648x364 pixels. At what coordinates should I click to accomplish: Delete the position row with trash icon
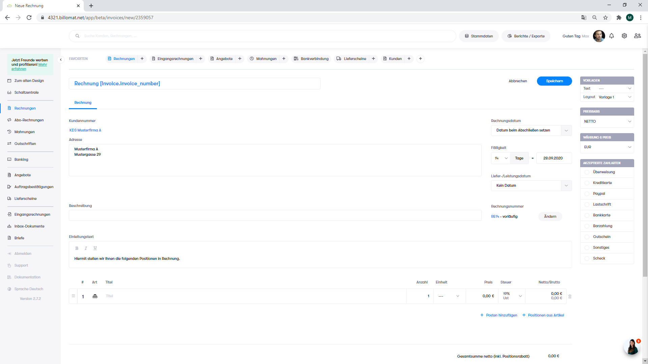[570, 297]
